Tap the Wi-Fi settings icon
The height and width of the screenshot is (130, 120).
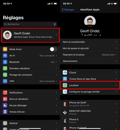pyautogui.click(x=5, y=55)
